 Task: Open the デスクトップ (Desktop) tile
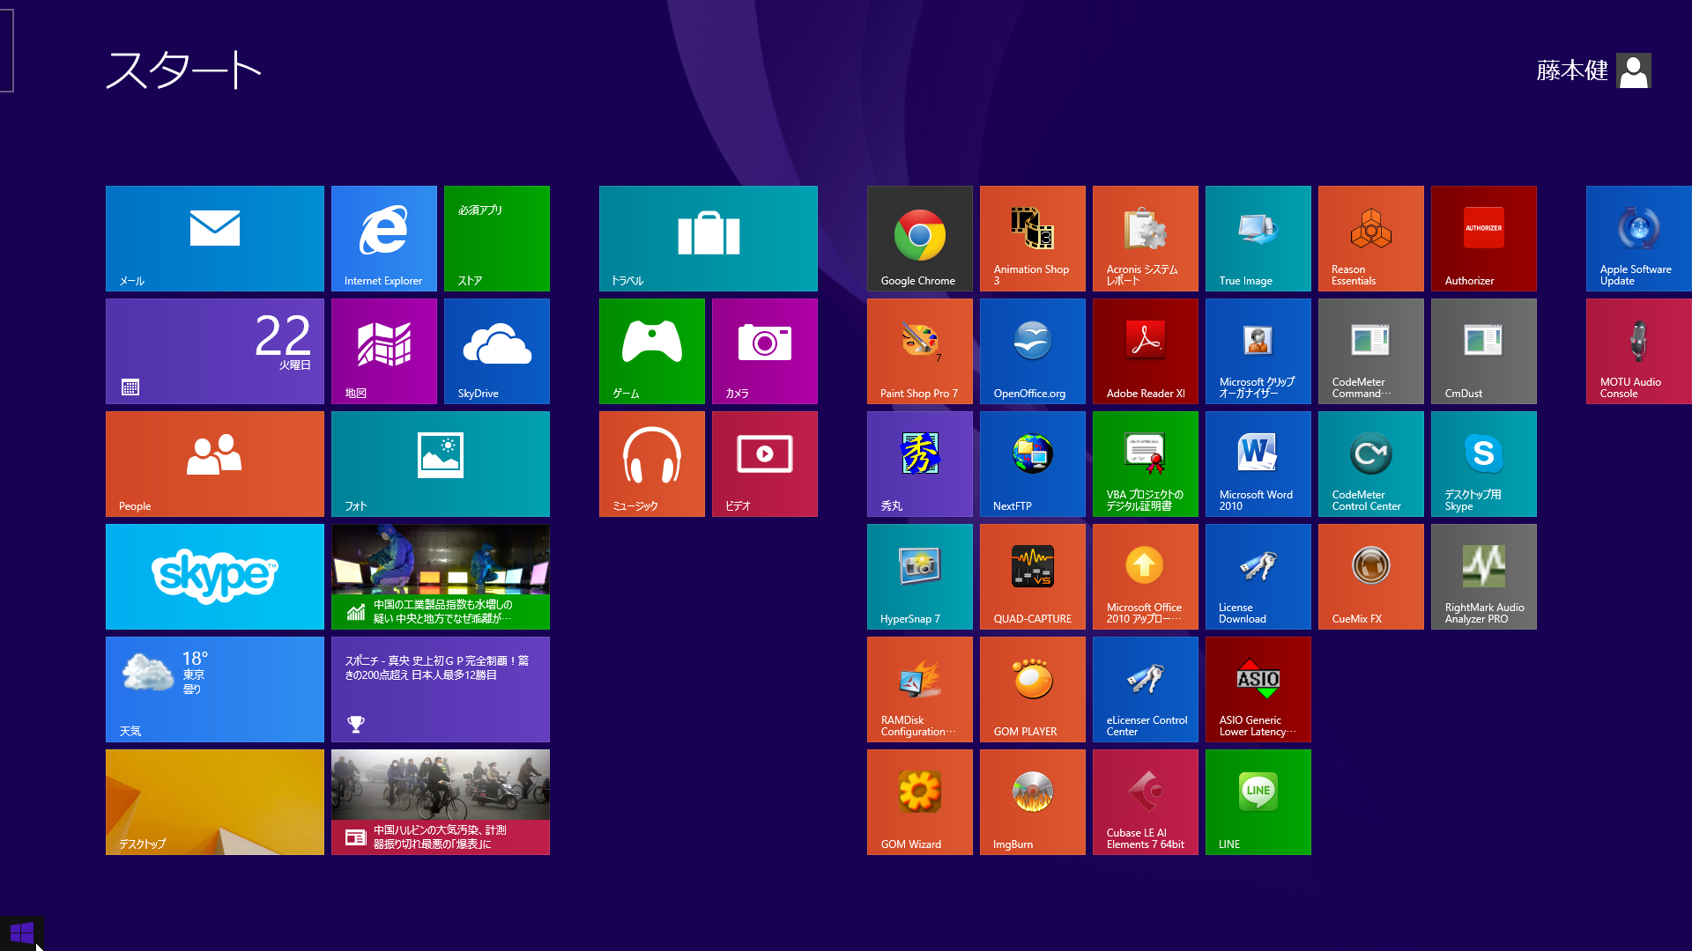pos(215,802)
